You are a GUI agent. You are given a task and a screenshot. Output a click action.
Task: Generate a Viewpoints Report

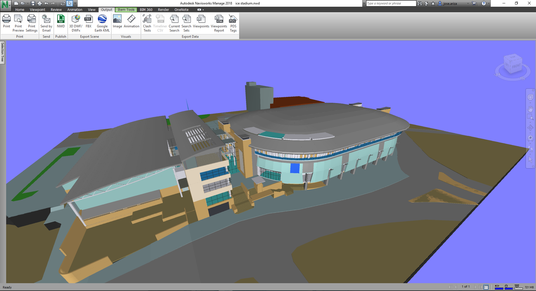[219, 23]
